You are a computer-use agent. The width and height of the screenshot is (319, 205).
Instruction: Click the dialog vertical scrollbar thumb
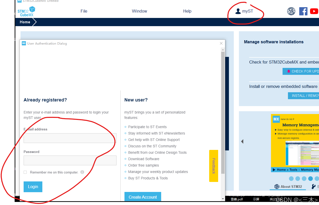tap(223, 113)
